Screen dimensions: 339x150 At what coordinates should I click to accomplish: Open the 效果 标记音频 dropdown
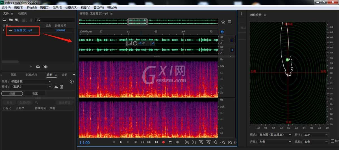(x=31, y=81)
